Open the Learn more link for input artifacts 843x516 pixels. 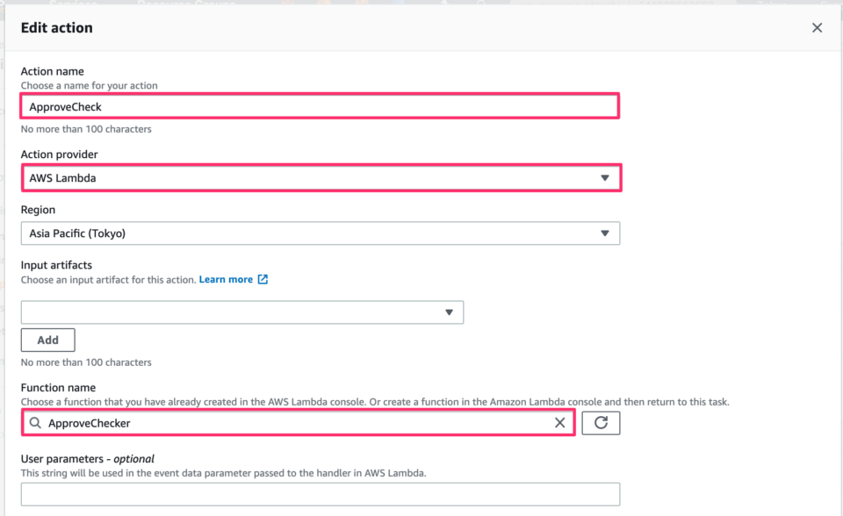point(226,279)
